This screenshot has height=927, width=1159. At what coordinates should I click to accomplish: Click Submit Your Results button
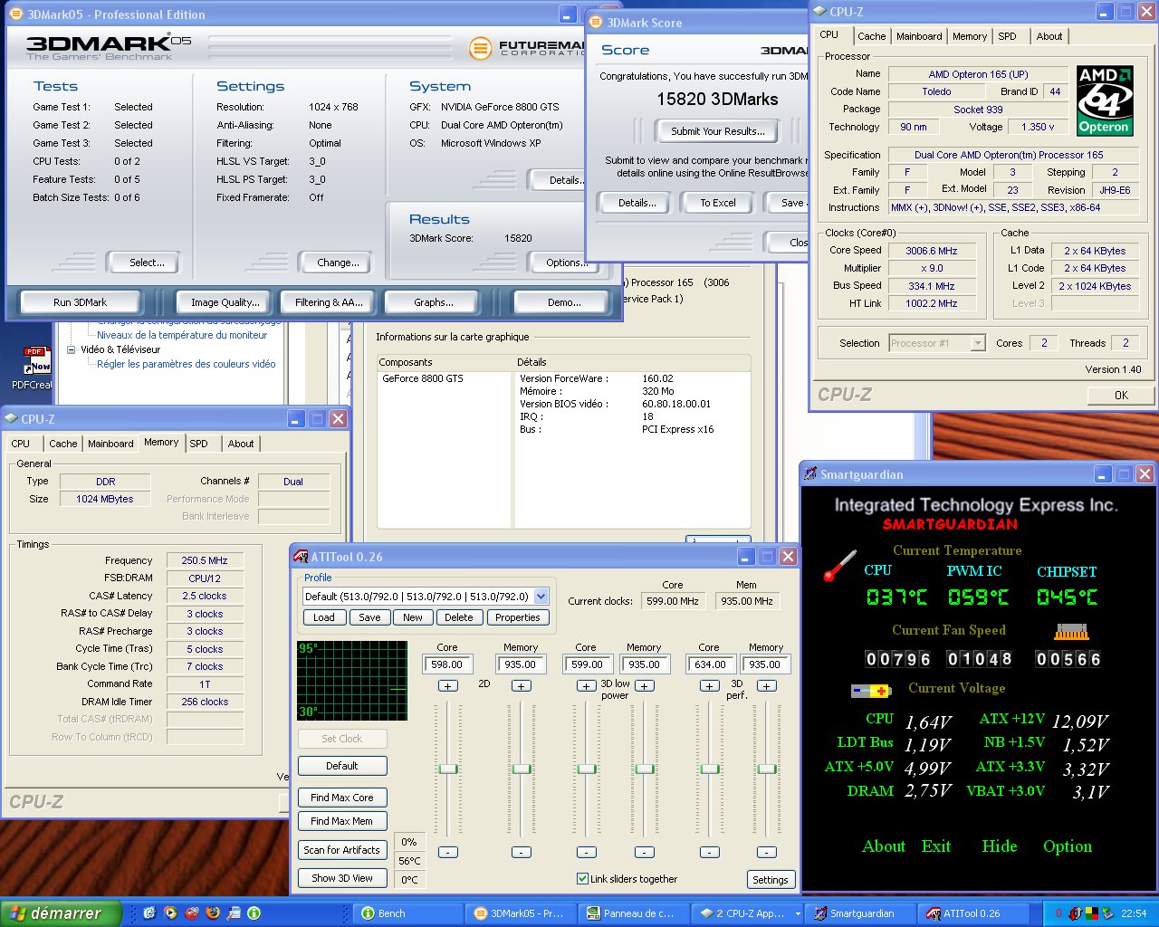tap(718, 131)
